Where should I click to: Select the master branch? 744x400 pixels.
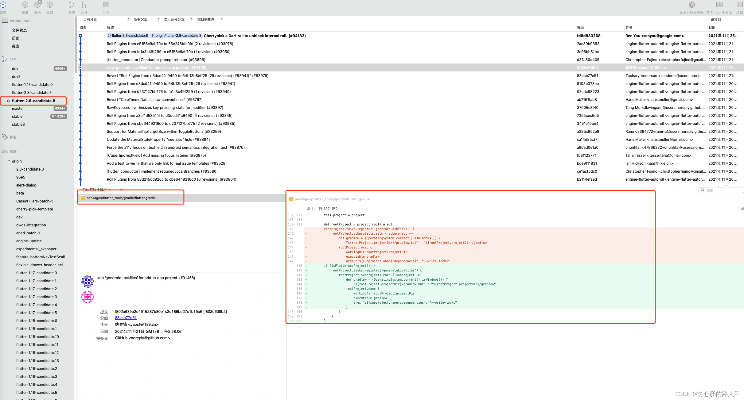click(x=18, y=108)
